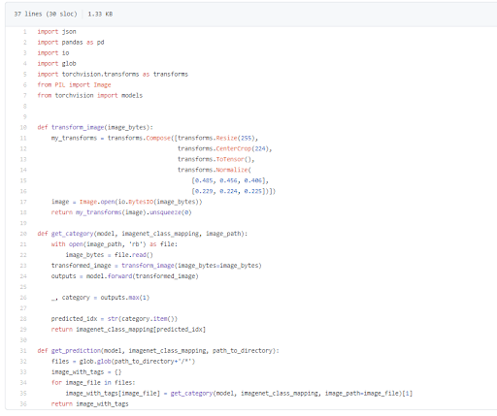Click the model.forward(transformed_image) call
The image size is (497, 416).
tap(142, 276)
